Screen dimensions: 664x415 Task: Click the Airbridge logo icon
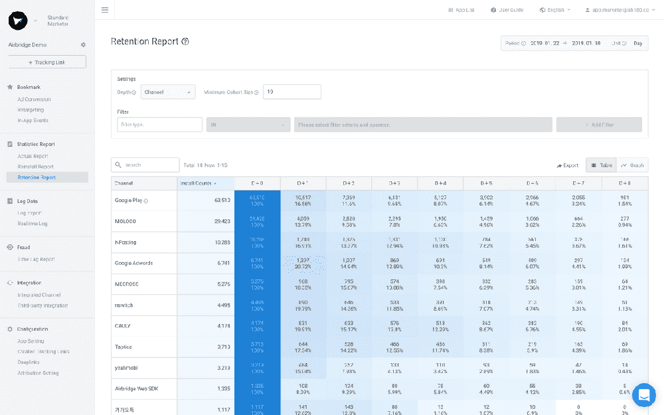18,21
